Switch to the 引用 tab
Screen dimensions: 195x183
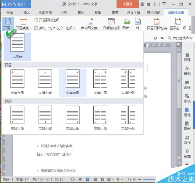(64, 13)
